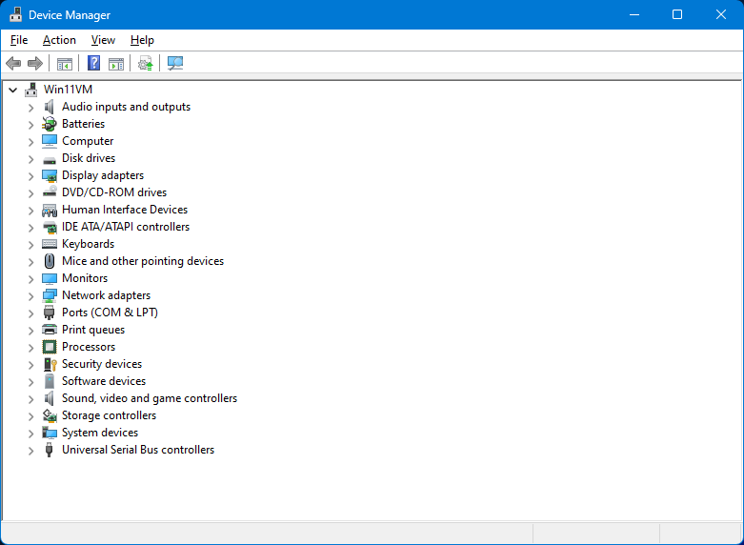Select the Disk drives entry
The image size is (744, 545).
pyautogui.click(x=88, y=158)
